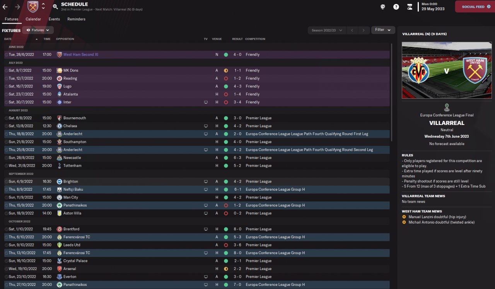495x289 pixels.
Task: Switch to the Reminders tab
Action: pos(76,19)
